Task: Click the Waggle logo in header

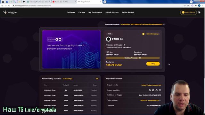Action: point(10,12)
